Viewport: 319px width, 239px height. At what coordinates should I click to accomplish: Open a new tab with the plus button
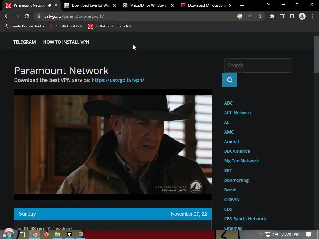242,5
